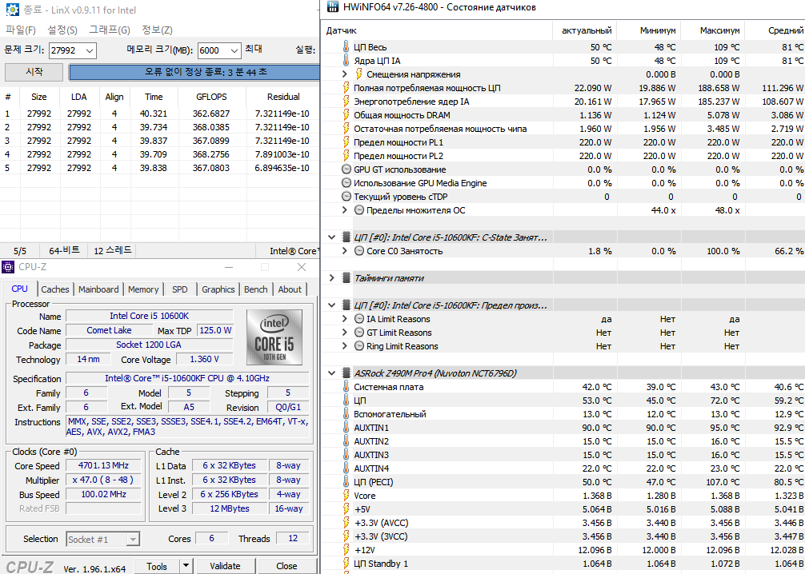Open the 그래프(G) menu in LinX

click(110, 30)
